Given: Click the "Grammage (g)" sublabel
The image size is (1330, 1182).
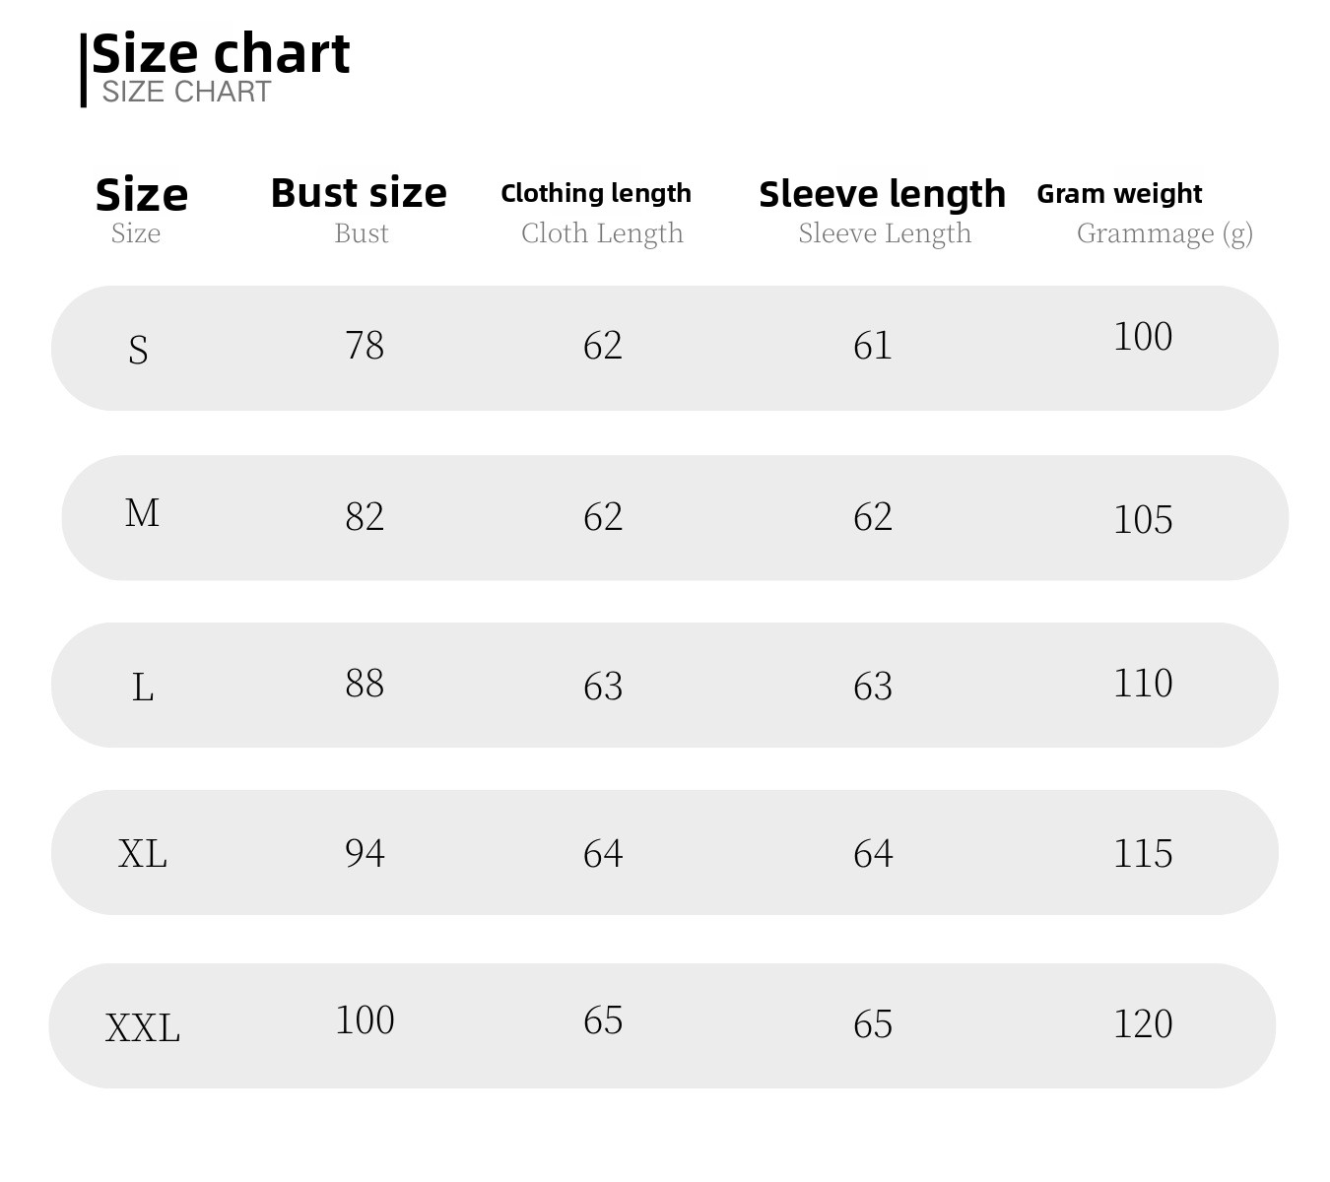Looking at the screenshot, I should pyautogui.click(x=1164, y=233).
